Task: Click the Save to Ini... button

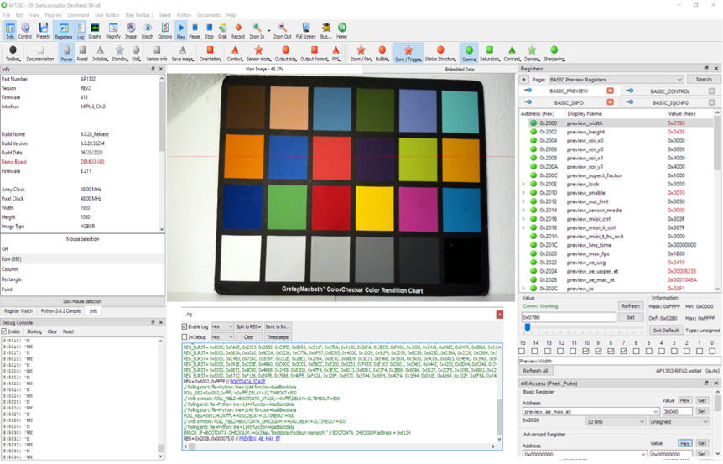Action: (277, 326)
